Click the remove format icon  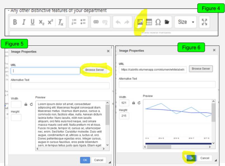click(x=61, y=22)
